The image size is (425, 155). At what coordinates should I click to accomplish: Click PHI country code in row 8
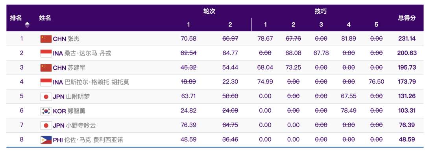[x=58, y=140]
